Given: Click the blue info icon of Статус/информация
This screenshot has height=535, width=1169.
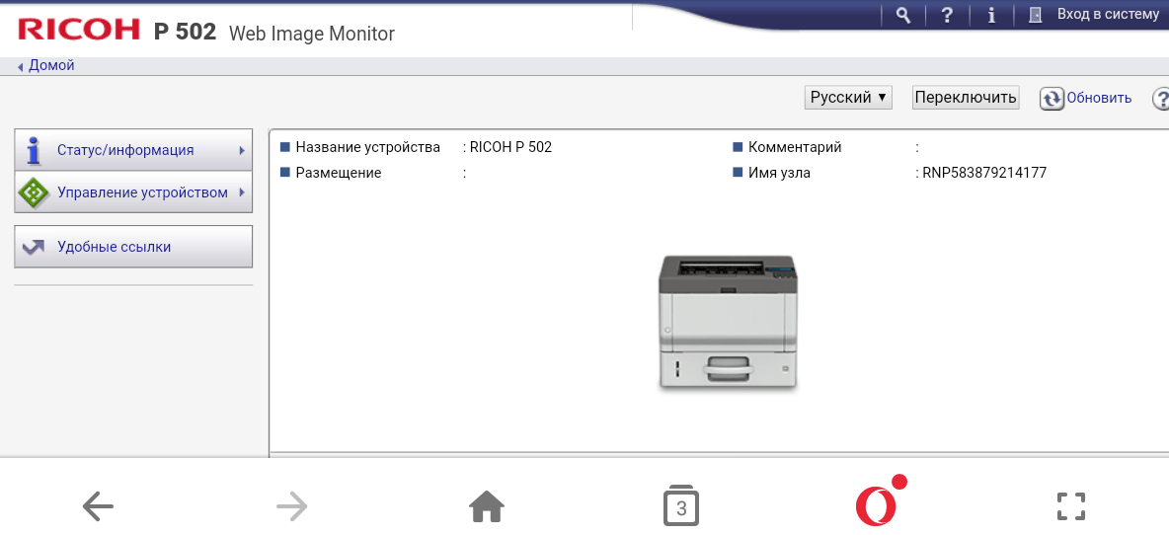Looking at the screenshot, I should 32,150.
